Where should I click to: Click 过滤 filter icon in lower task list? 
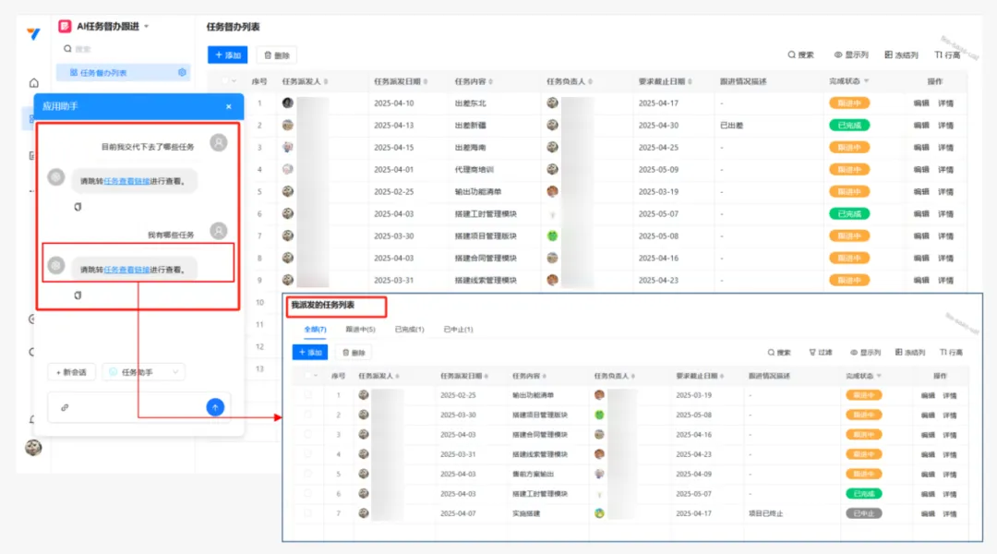820,353
